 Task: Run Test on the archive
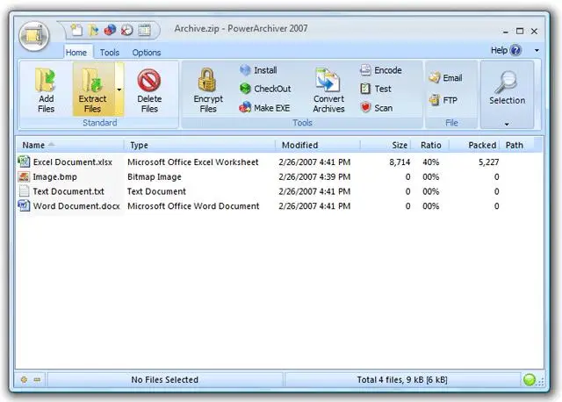click(x=375, y=89)
